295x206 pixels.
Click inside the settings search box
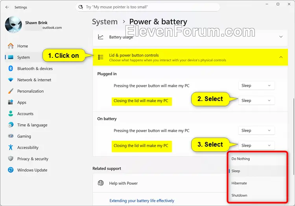(148, 7)
